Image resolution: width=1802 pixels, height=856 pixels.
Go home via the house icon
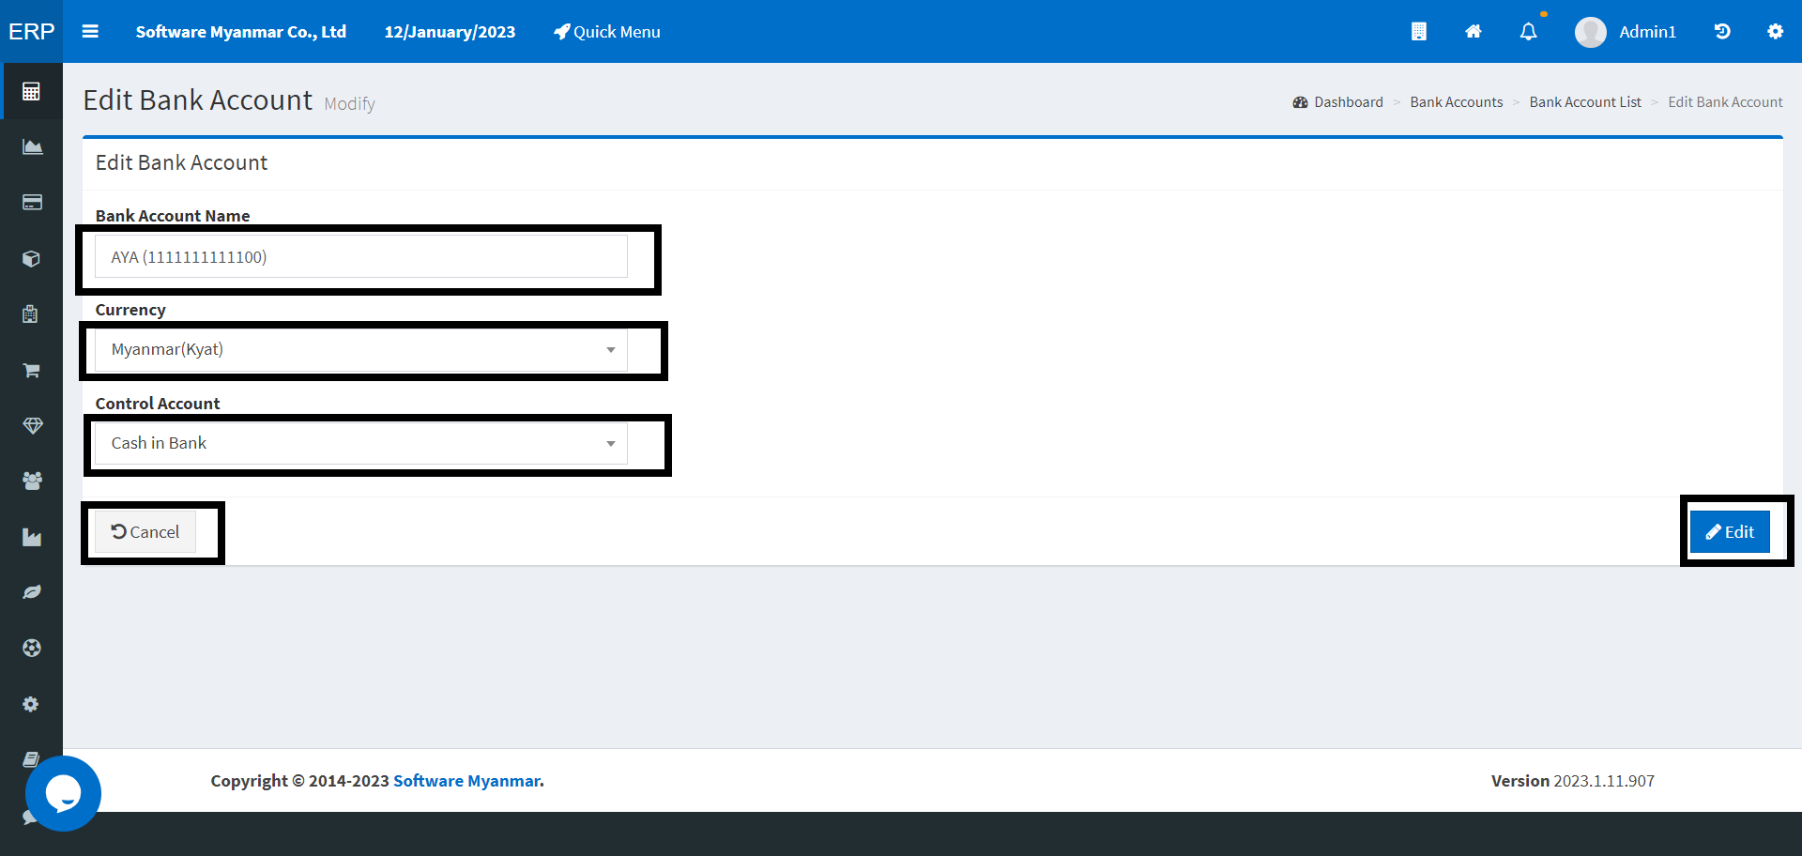tap(1474, 31)
